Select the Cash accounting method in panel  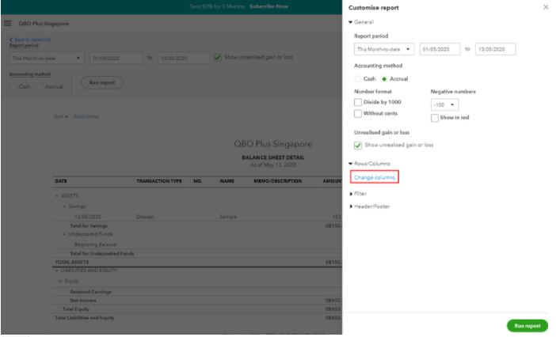(x=358, y=79)
